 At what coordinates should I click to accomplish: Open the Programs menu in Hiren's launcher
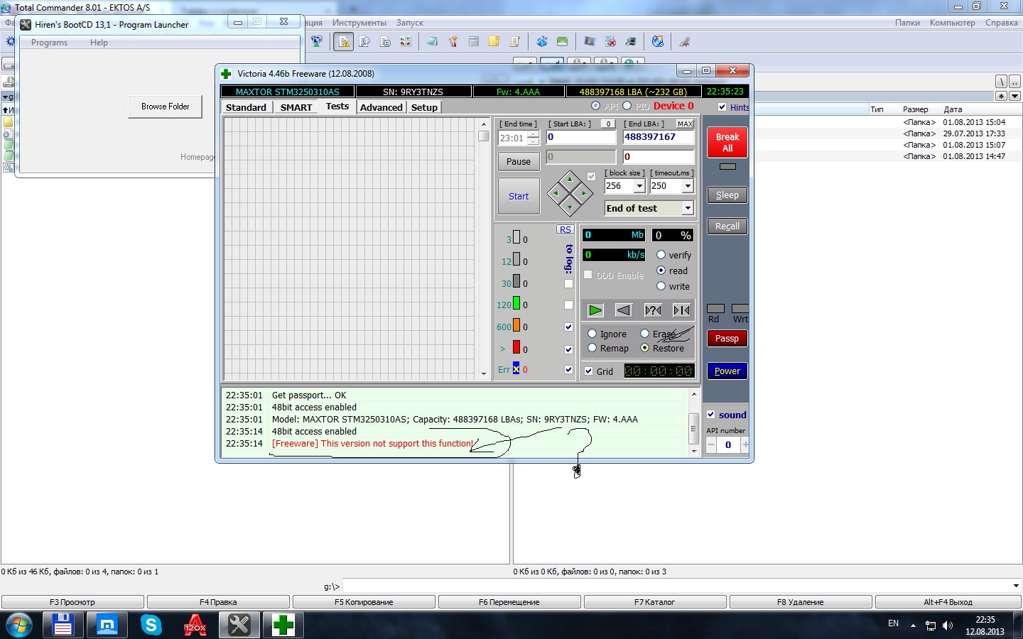[x=49, y=43]
